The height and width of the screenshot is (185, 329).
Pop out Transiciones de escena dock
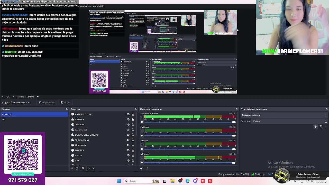327,109
